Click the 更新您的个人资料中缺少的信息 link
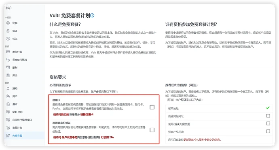 [x=202, y=140]
